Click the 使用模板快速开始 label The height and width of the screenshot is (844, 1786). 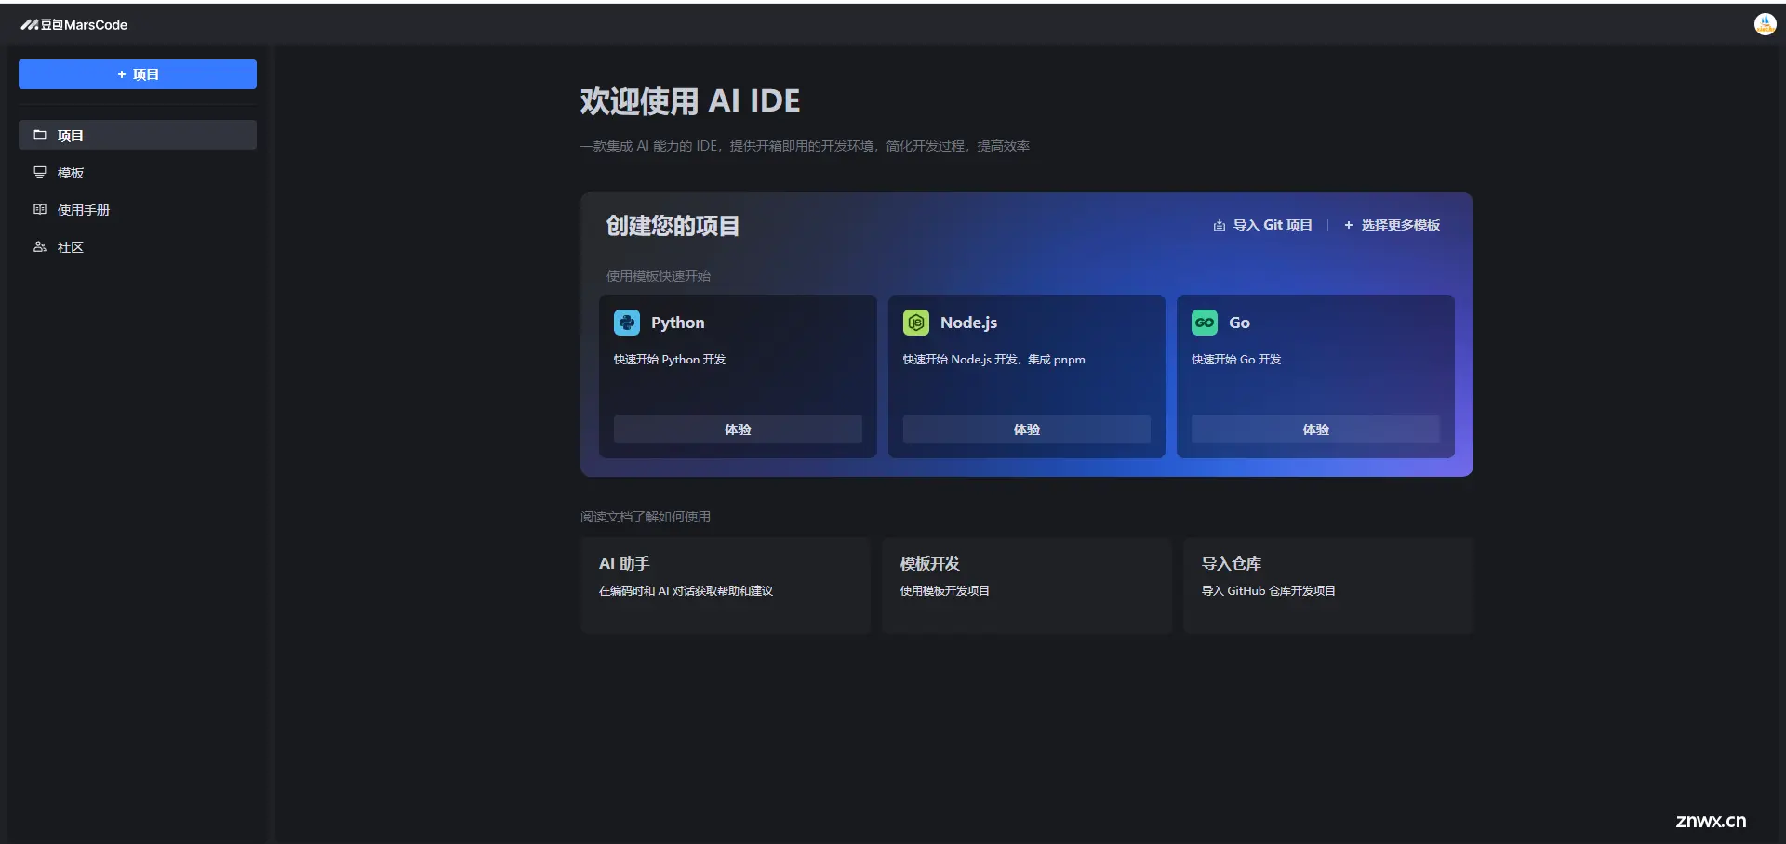[659, 276]
